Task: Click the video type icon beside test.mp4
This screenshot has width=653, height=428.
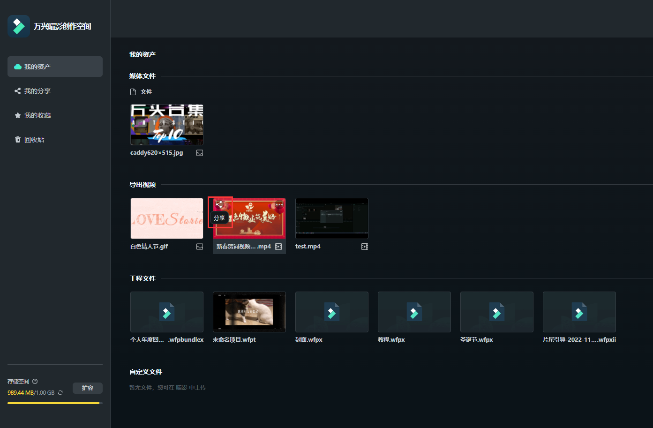Action: [365, 247]
